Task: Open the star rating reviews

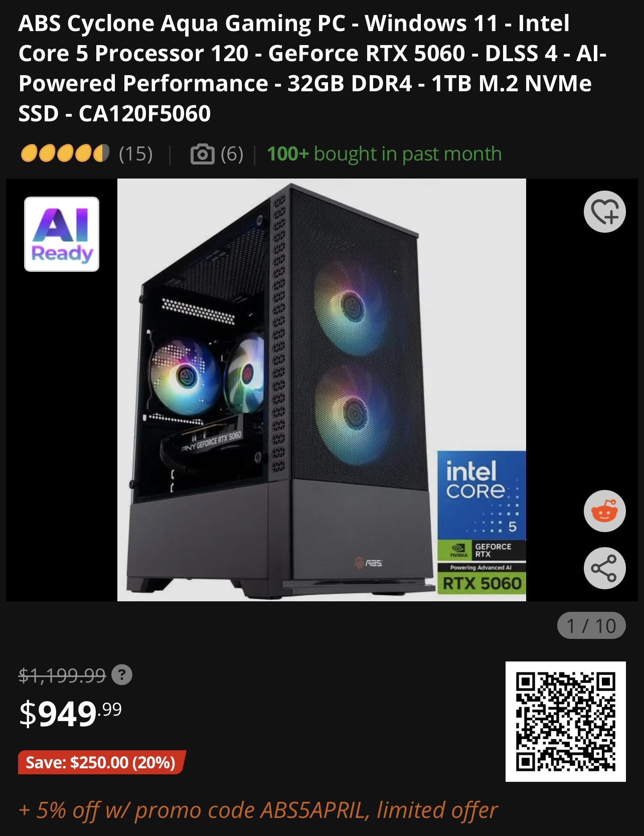Action: 65,153
